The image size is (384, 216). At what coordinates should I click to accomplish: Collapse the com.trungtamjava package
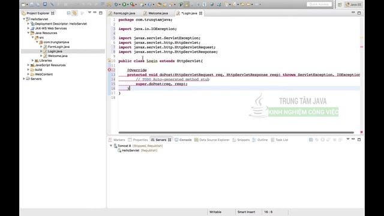point(37,42)
